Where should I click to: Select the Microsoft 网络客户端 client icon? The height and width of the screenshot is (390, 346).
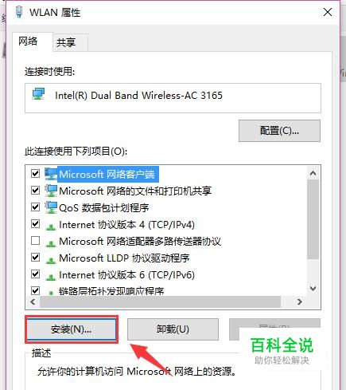coord(51,174)
